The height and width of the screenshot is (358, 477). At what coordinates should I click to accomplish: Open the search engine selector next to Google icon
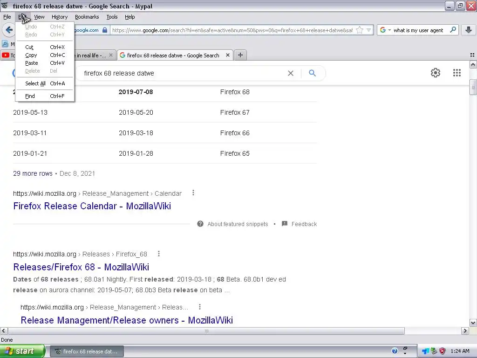(x=385, y=30)
